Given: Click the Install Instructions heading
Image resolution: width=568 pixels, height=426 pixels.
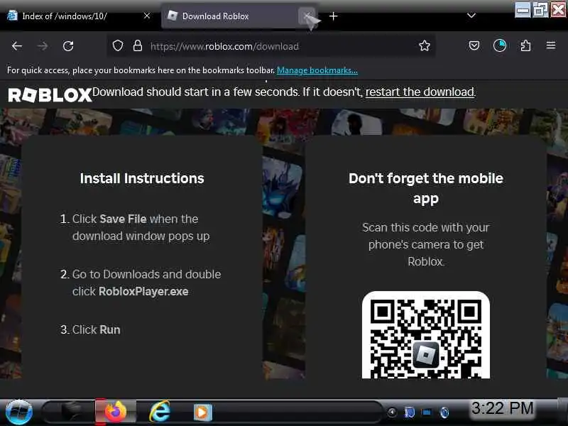Looking at the screenshot, I should 142,178.
